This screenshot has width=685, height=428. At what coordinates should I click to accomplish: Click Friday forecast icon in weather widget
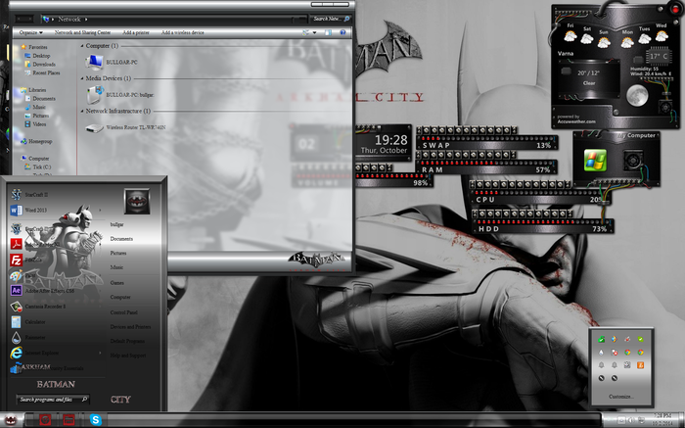point(570,36)
